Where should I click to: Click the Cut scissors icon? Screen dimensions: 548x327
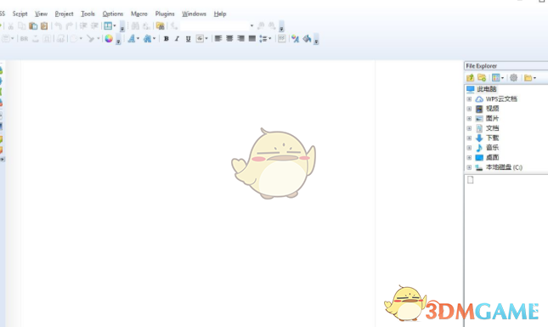coord(11,25)
